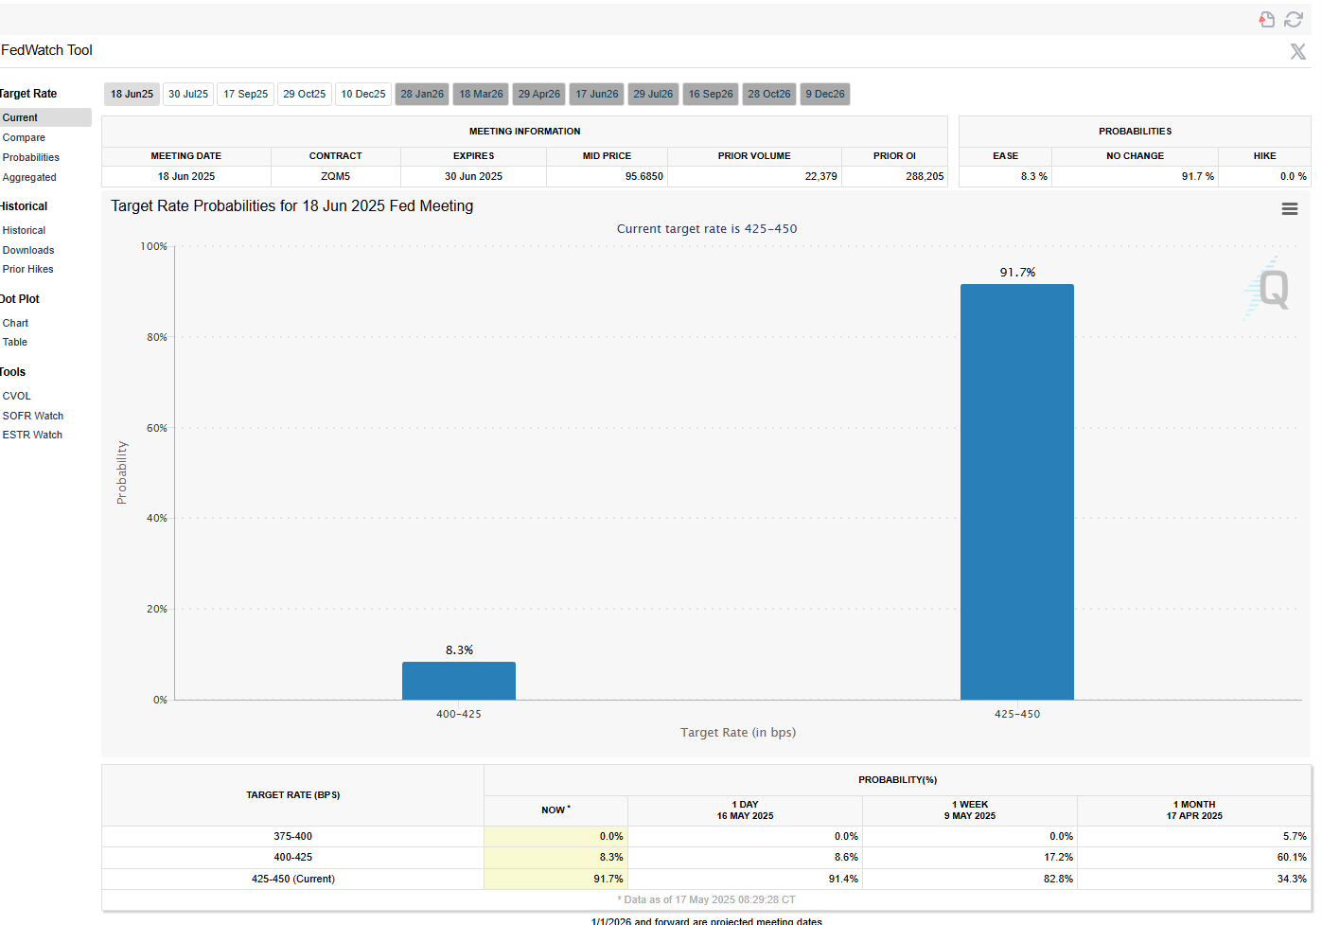Select the 18 Jun25 meeting tab
The width and height of the screenshot is (1322, 925).
132,94
